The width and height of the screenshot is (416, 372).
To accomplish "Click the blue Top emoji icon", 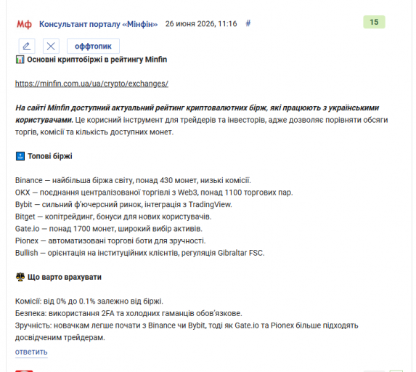I will click(x=20, y=156).
